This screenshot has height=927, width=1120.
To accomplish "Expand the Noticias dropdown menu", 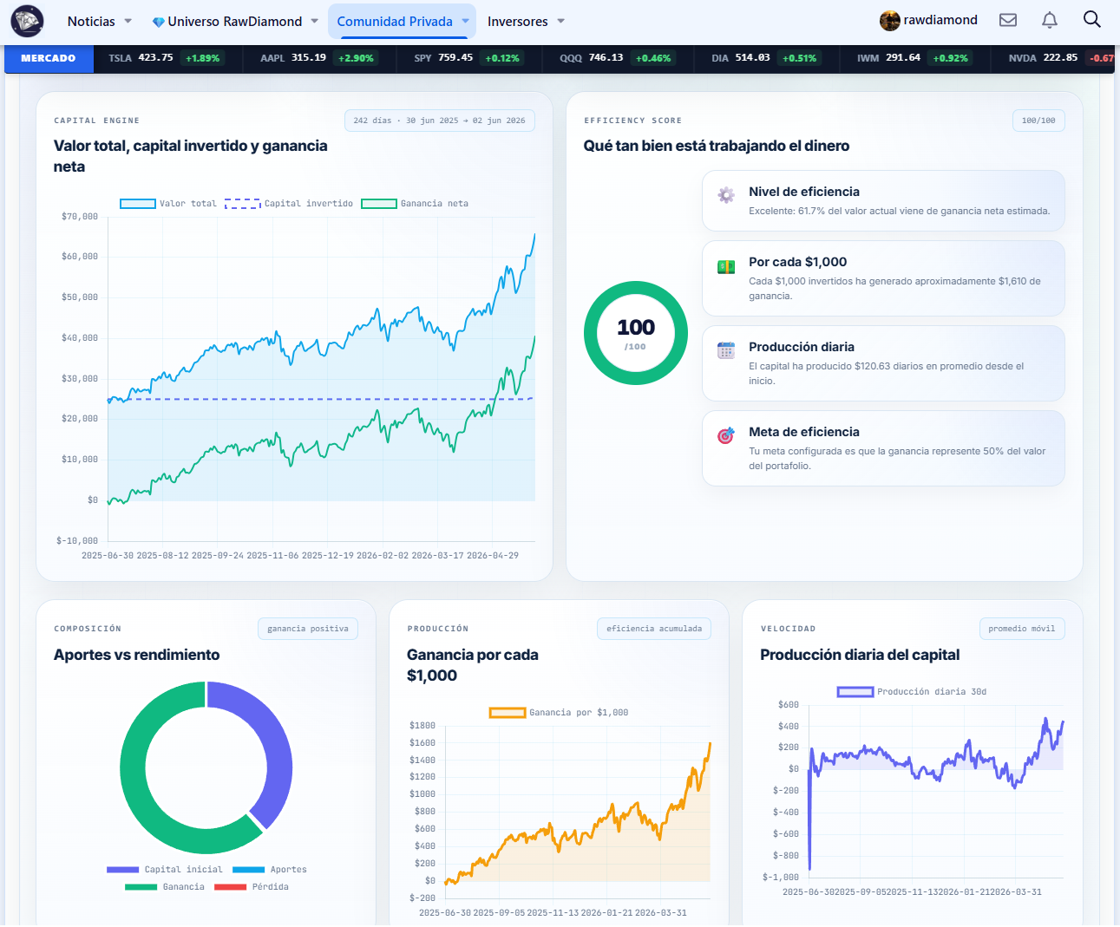I will [99, 21].
